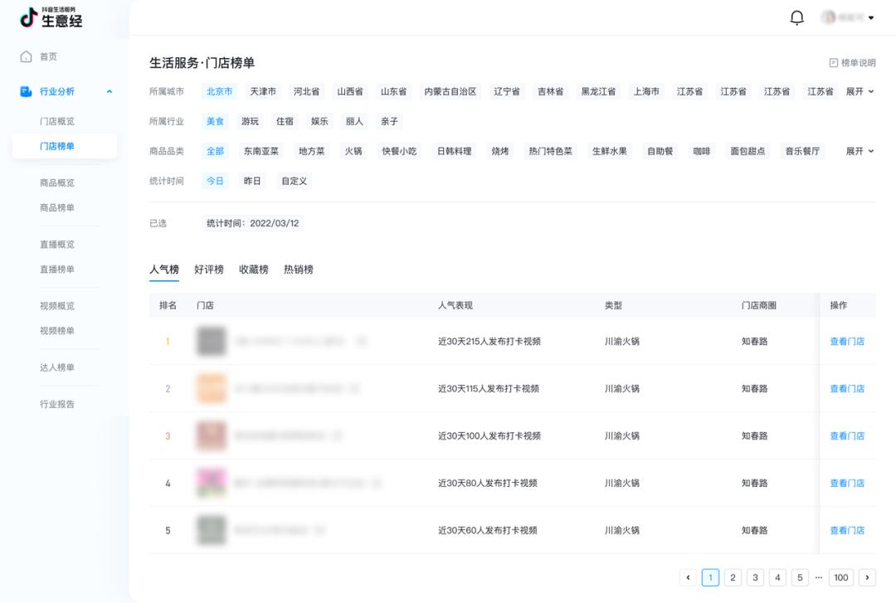Switch to the 好评榜 tab
This screenshot has height=603, width=896.
tap(209, 270)
